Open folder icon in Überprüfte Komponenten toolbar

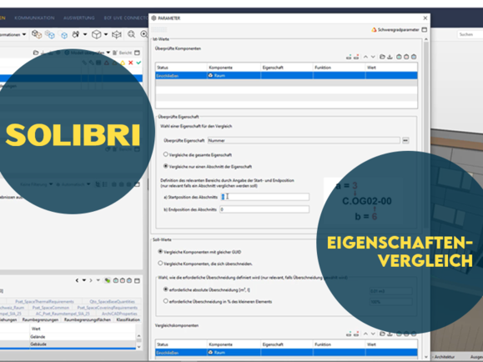coord(382,57)
